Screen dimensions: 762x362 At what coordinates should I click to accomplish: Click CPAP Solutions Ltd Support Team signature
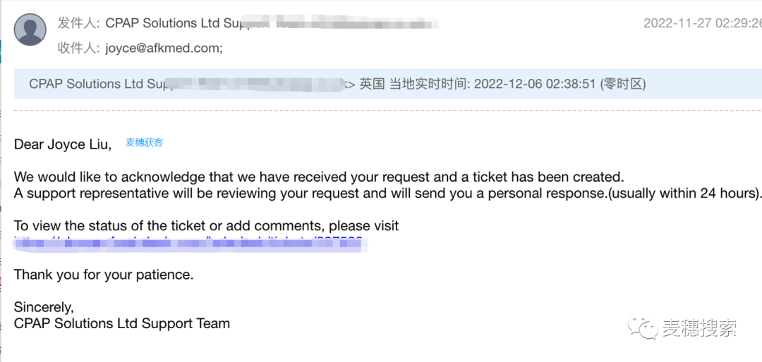[122, 323]
